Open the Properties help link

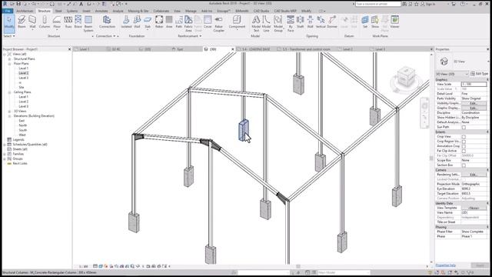point(445,265)
